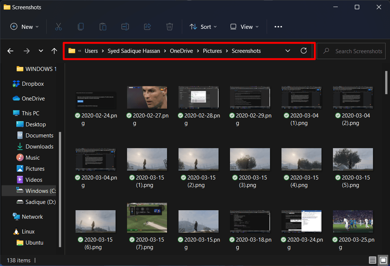The width and height of the screenshot is (390, 266).
Task: Click the Copy icon in toolbar
Action: click(x=81, y=27)
